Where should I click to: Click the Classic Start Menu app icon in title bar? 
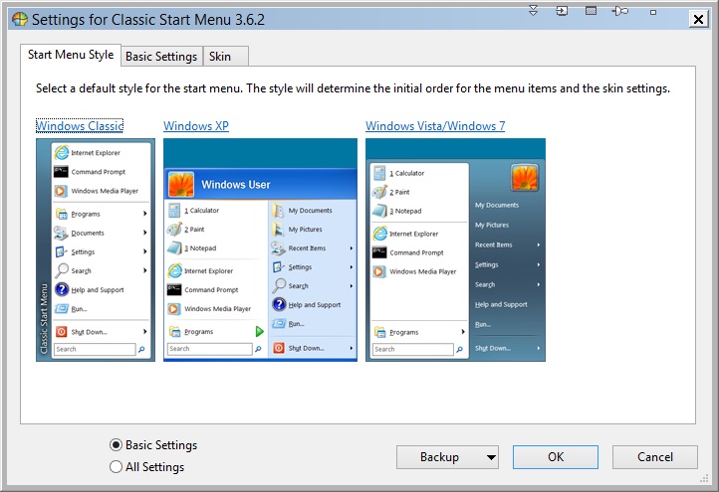pyautogui.click(x=20, y=19)
